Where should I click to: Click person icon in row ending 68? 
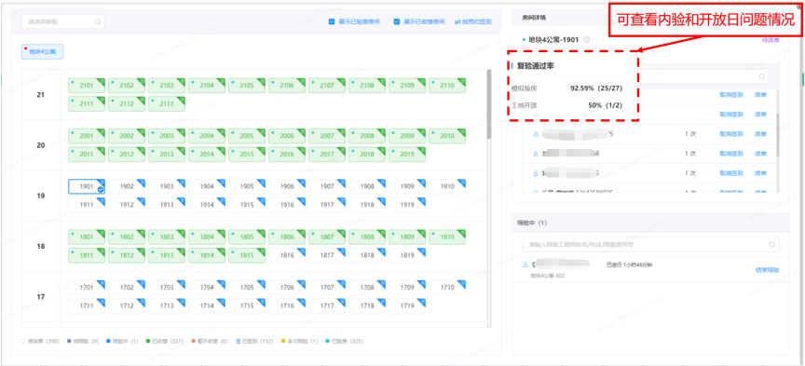pos(537,154)
